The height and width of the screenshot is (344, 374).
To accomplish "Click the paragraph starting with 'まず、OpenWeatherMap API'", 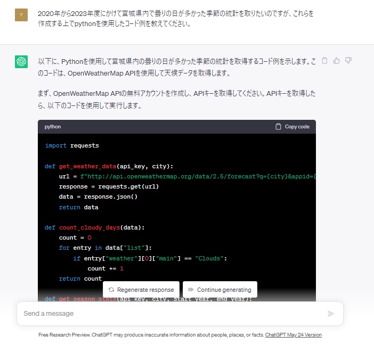I will (x=176, y=99).
